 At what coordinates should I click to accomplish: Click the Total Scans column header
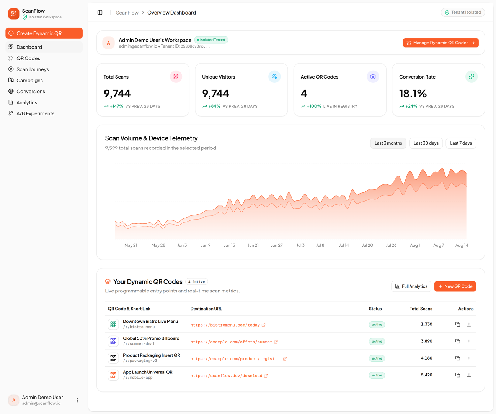tap(421, 309)
